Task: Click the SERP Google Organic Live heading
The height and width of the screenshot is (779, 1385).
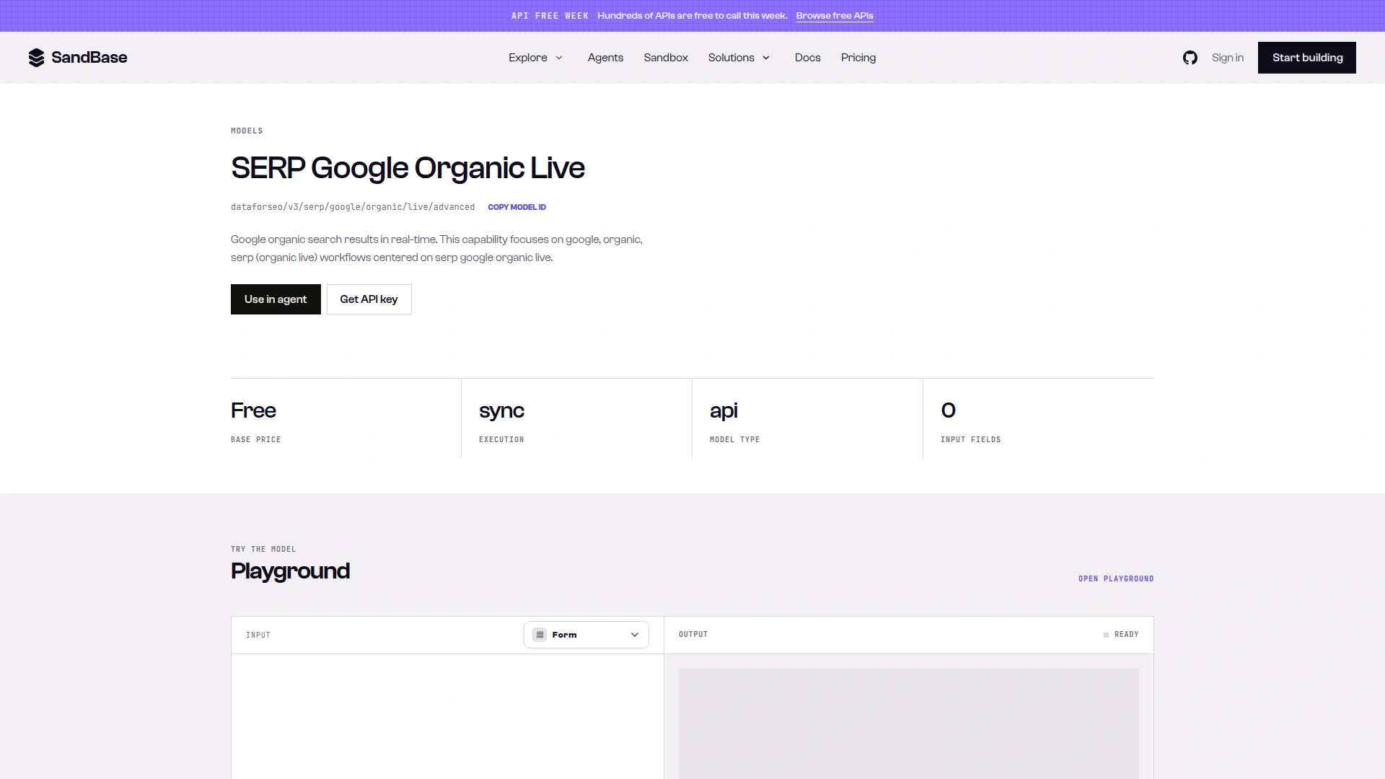Action: coord(408,168)
